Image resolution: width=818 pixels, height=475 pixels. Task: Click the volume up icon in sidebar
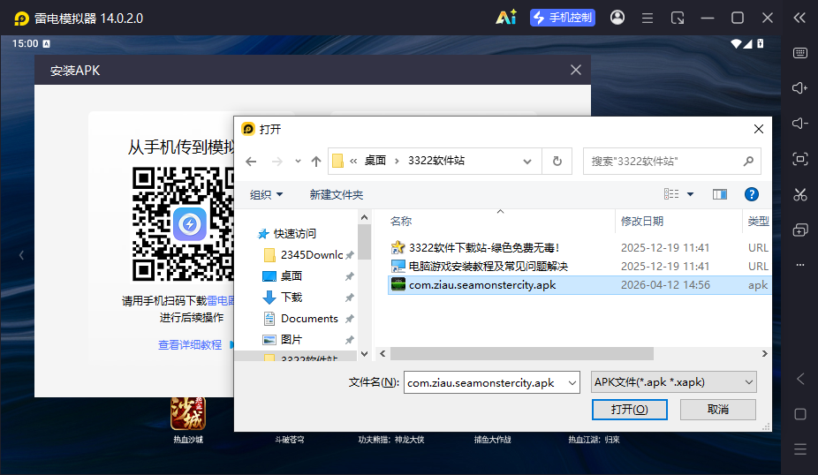799,87
